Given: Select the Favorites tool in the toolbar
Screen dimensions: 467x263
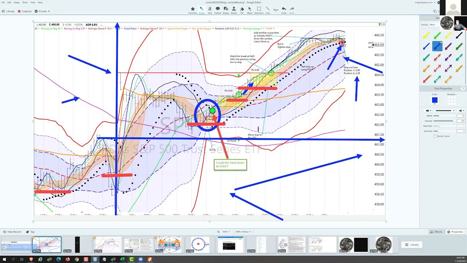Looking at the screenshot, I should [193, 10].
